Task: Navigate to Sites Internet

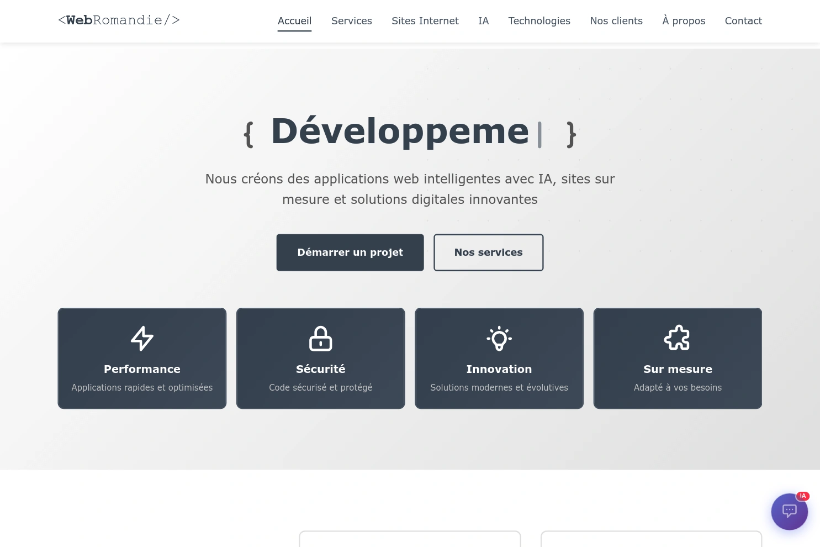Action: (x=425, y=21)
